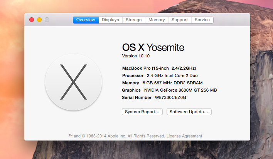Open the License Agreement link
This screenshot has width=273, height=159.
pos(184,136)
